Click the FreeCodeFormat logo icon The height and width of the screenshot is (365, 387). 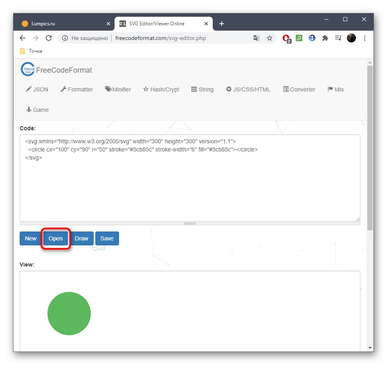click(28, 69)
